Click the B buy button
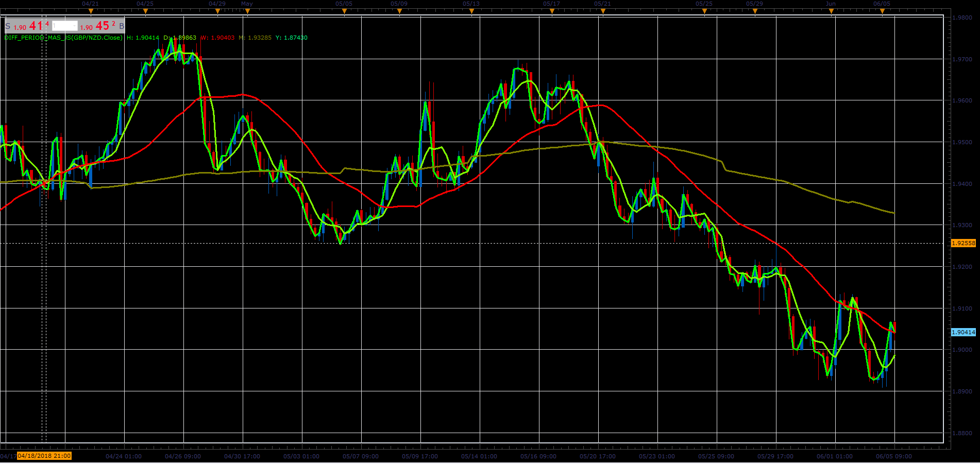The image size is (980, 464). [122, 26]
